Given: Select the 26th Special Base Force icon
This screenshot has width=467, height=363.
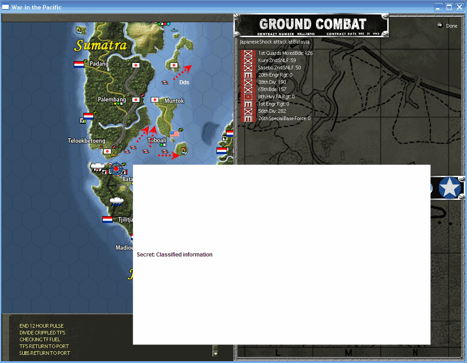Looking at the screenshot, I should tap(248, 119).
